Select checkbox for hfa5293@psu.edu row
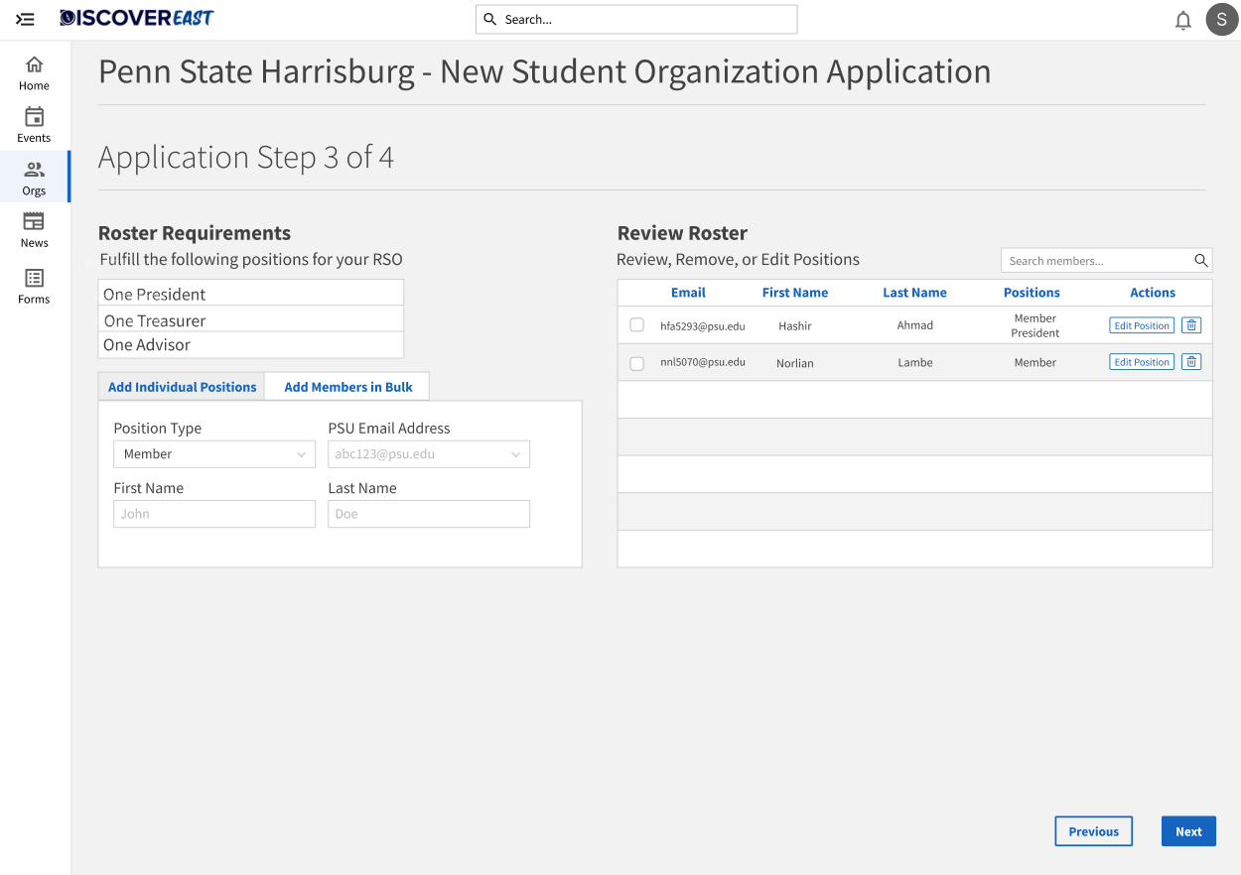 [637, 325]
